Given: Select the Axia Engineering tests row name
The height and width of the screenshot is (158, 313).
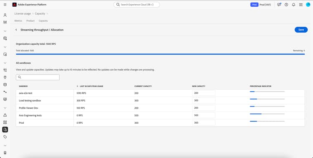Looking at the screenshot, I should tap(30, 115).
